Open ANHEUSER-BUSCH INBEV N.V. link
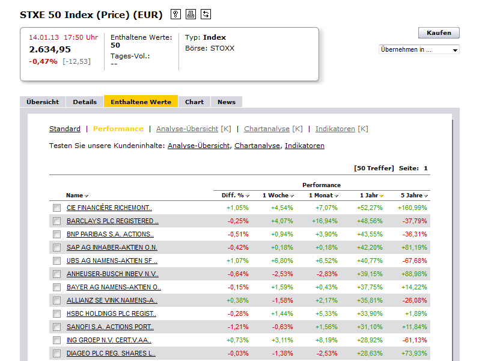The width and height of the screenshot is (503, 361). (x=112, y=274)
